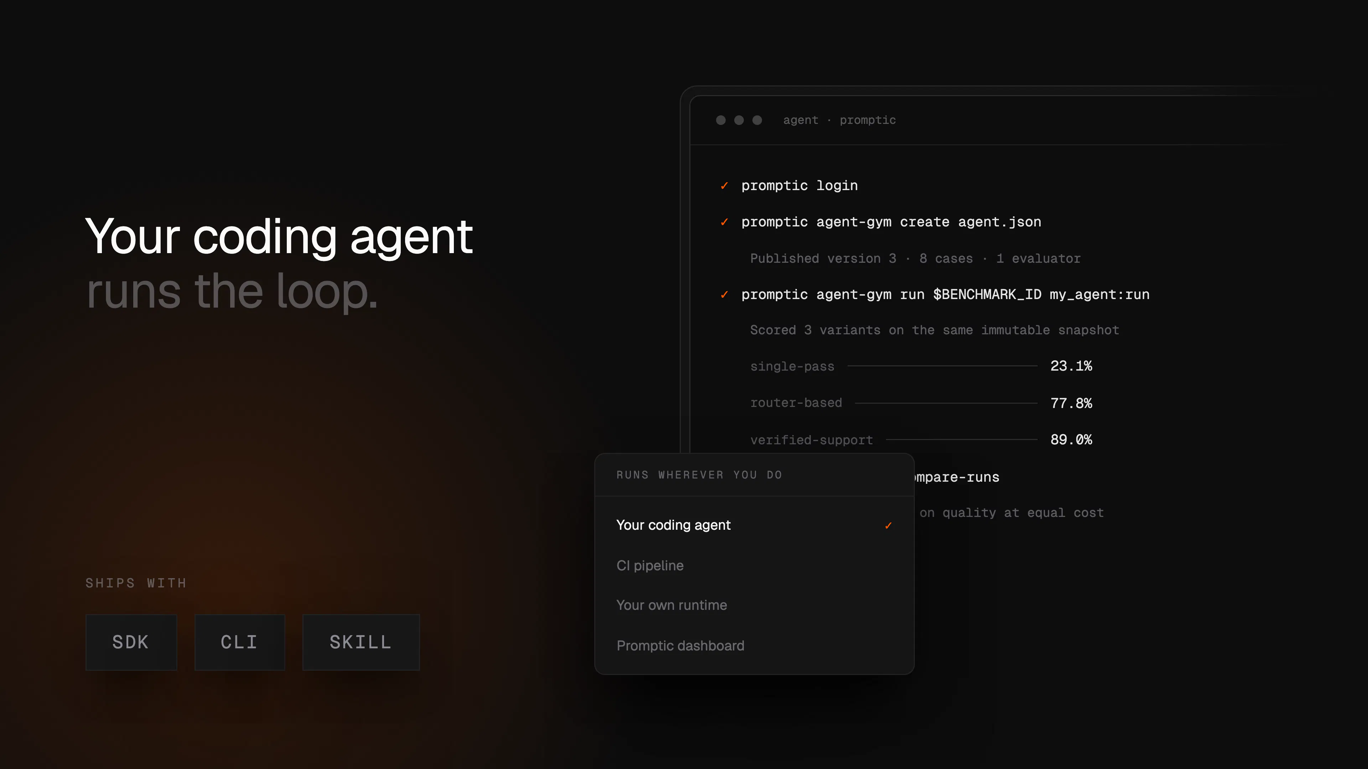Click the orange checkmark beside promptic login
Image resolution: width=1368 pixels, height=769 pixels.
(x=724, y=186)
